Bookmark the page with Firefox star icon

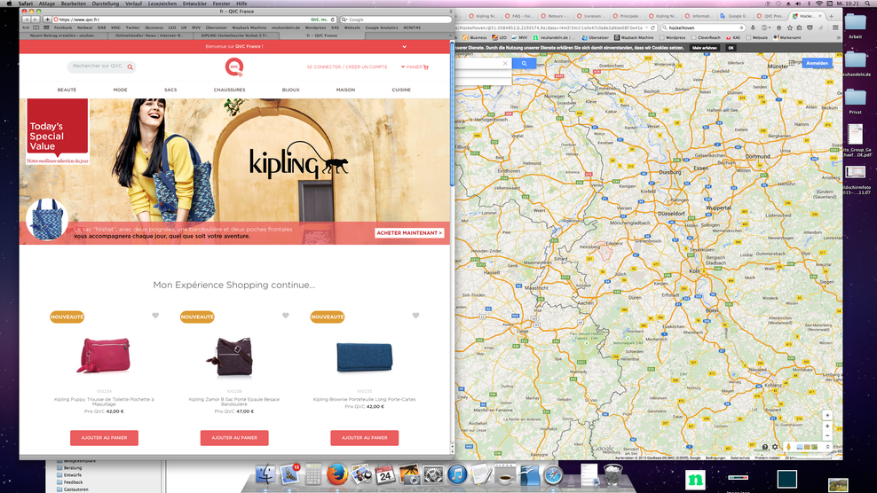[x=789, y=27]
